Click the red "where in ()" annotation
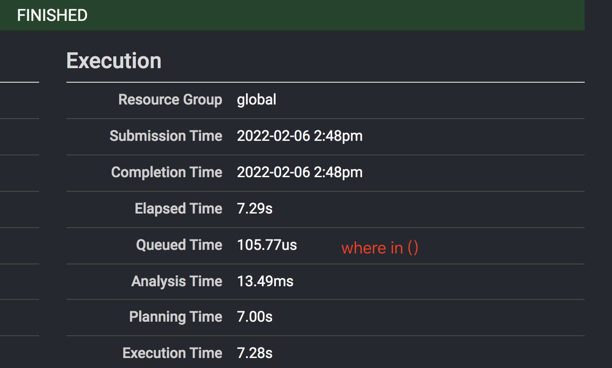 (380, 248)
